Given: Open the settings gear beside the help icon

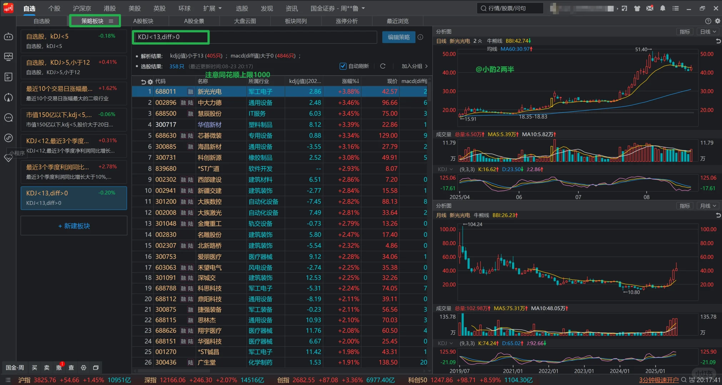Looking at the screenshot, I should [717, 21].
